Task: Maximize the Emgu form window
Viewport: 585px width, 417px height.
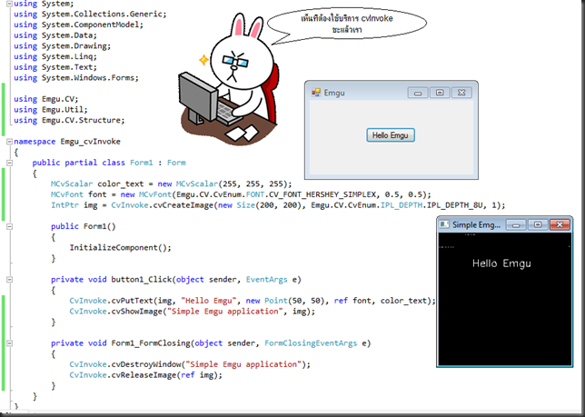Action: click(x=440, y=93)
